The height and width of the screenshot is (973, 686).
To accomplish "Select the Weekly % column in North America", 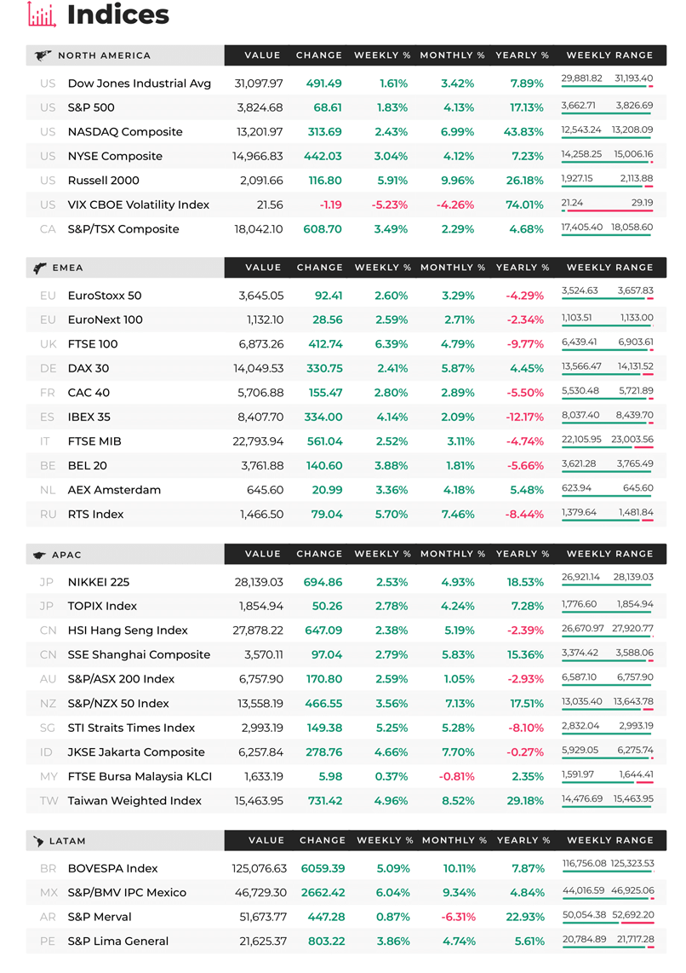I will click(382, 55).
